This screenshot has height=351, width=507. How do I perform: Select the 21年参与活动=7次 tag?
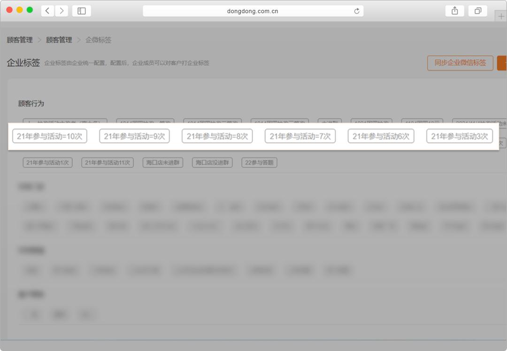300,136
